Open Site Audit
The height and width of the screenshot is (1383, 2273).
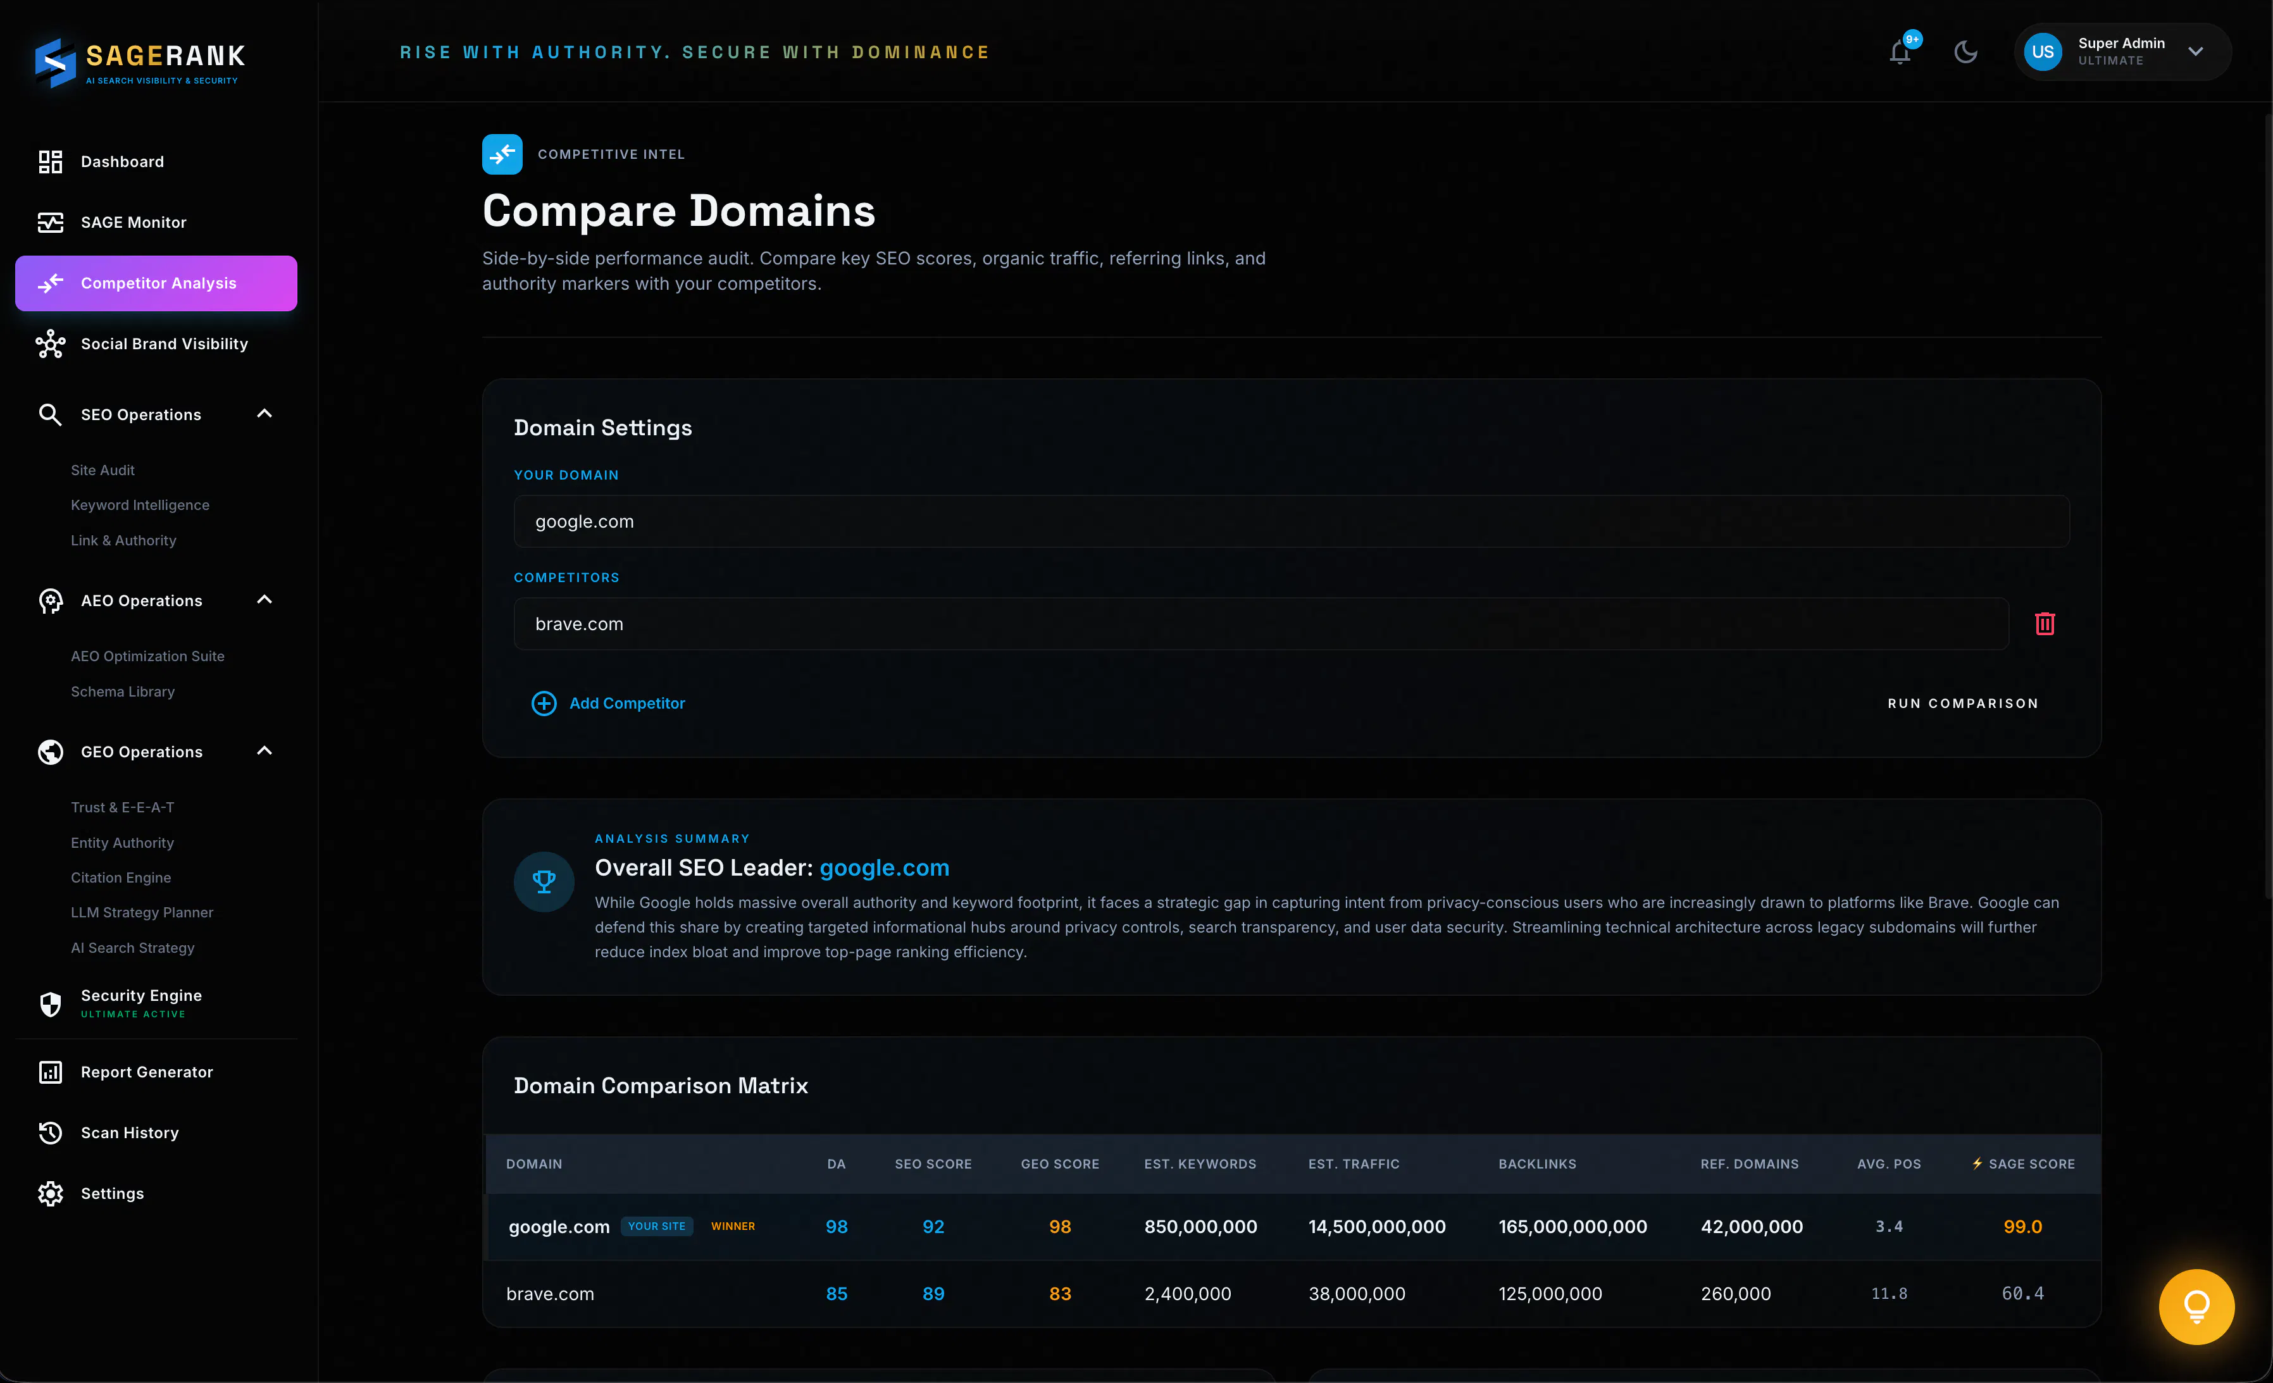103,470
